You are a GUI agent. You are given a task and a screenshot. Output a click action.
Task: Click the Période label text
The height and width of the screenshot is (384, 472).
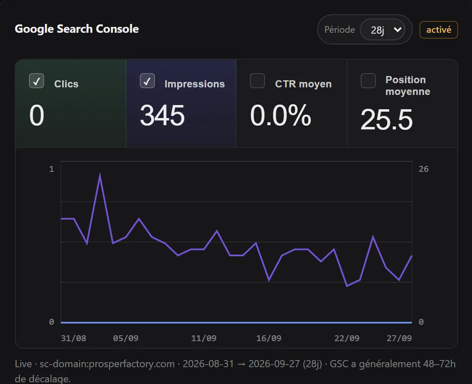click(x=339, y=29)
